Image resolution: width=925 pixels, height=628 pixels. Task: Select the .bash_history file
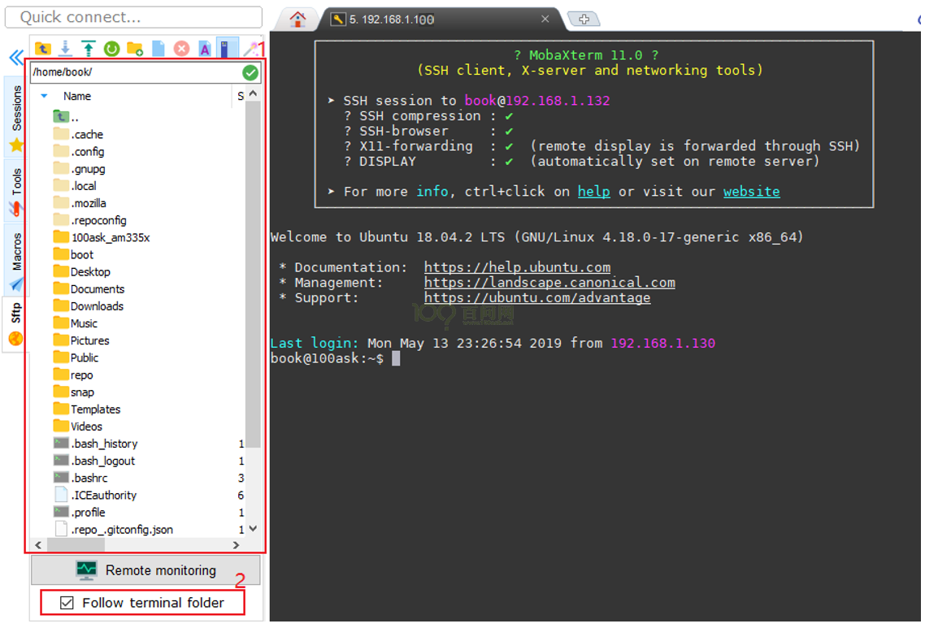96,444
